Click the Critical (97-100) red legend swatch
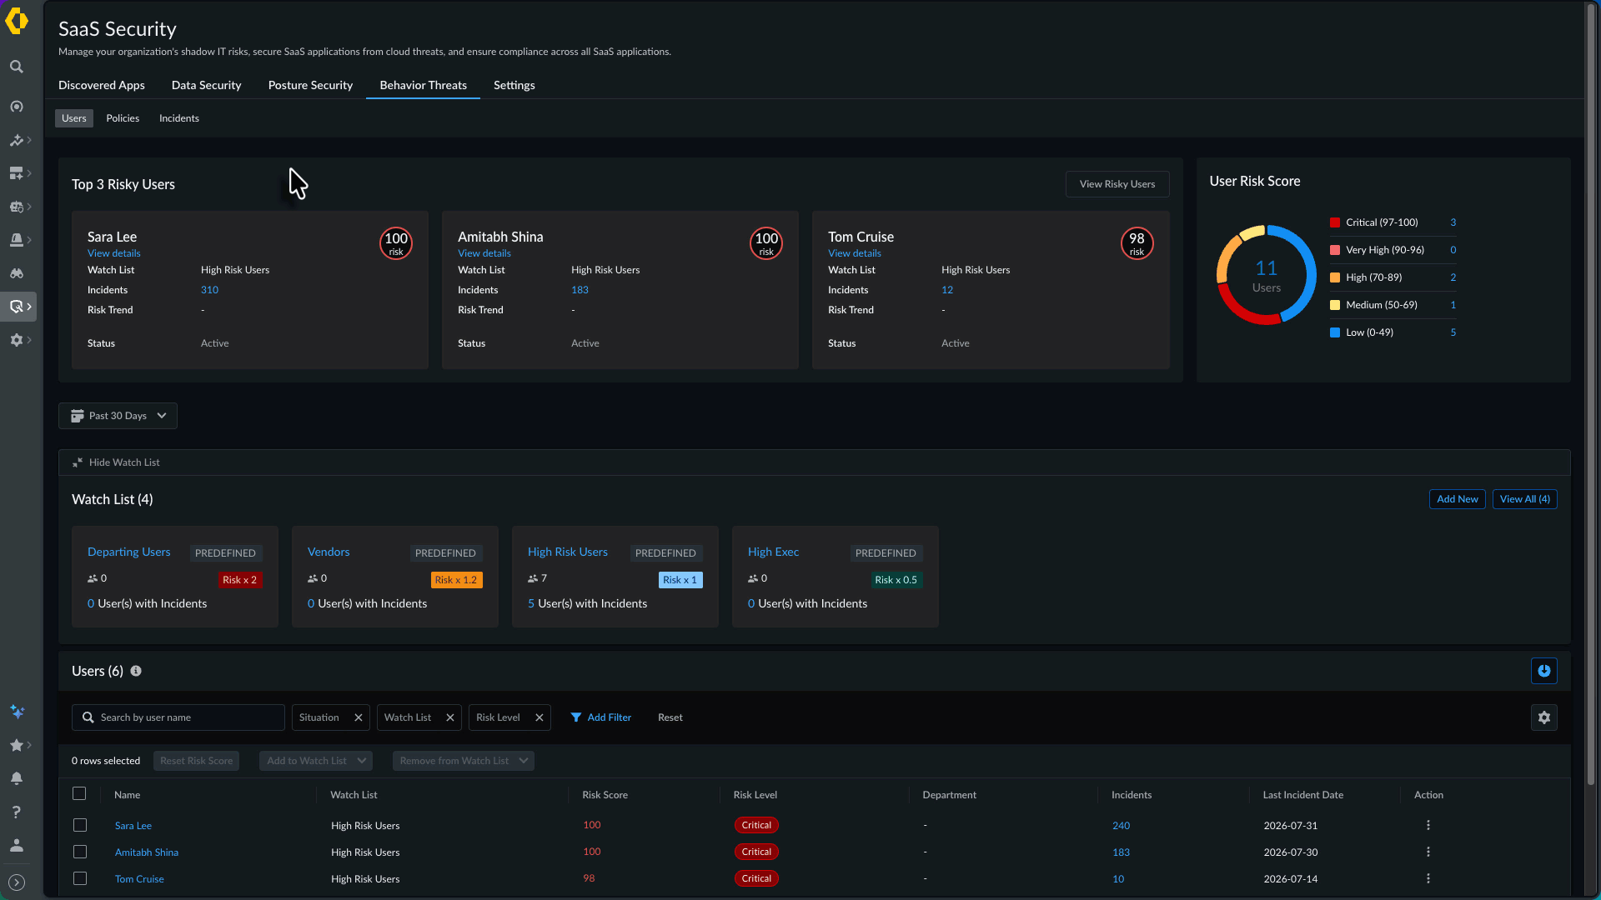1601x900 pixels. click(1335, 222)
